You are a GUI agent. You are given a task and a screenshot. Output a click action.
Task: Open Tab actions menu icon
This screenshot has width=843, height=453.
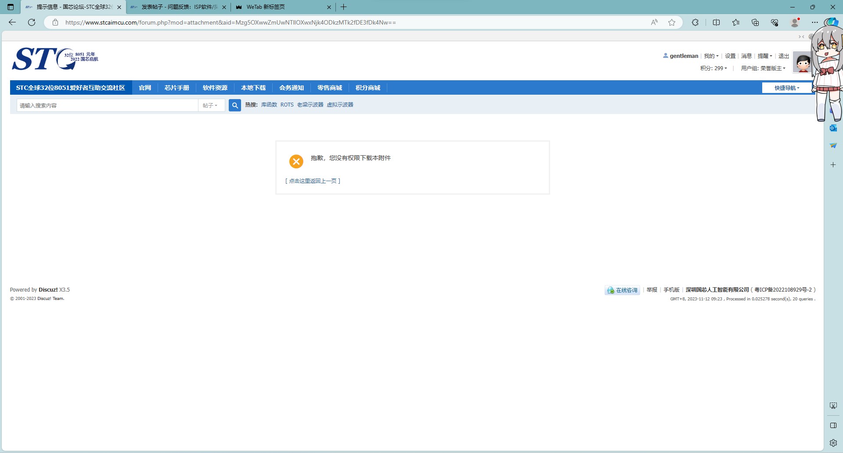pyautogui.click(x=11, y=7)
